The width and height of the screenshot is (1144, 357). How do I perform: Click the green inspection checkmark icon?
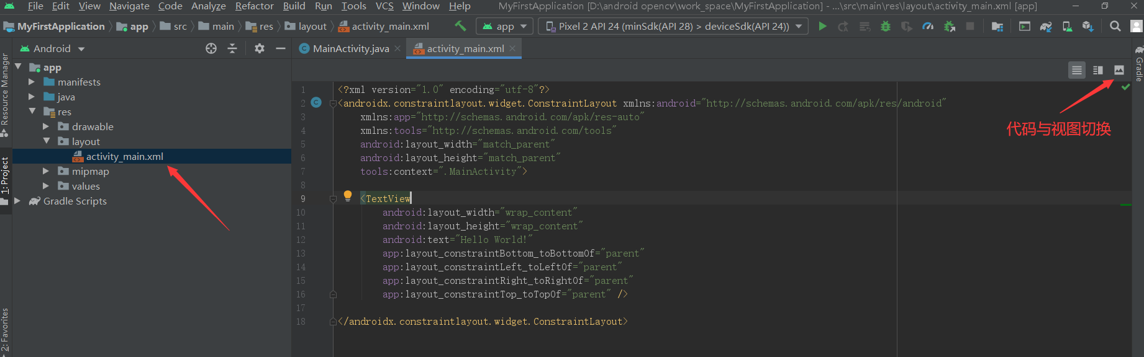pos(1125,87)
